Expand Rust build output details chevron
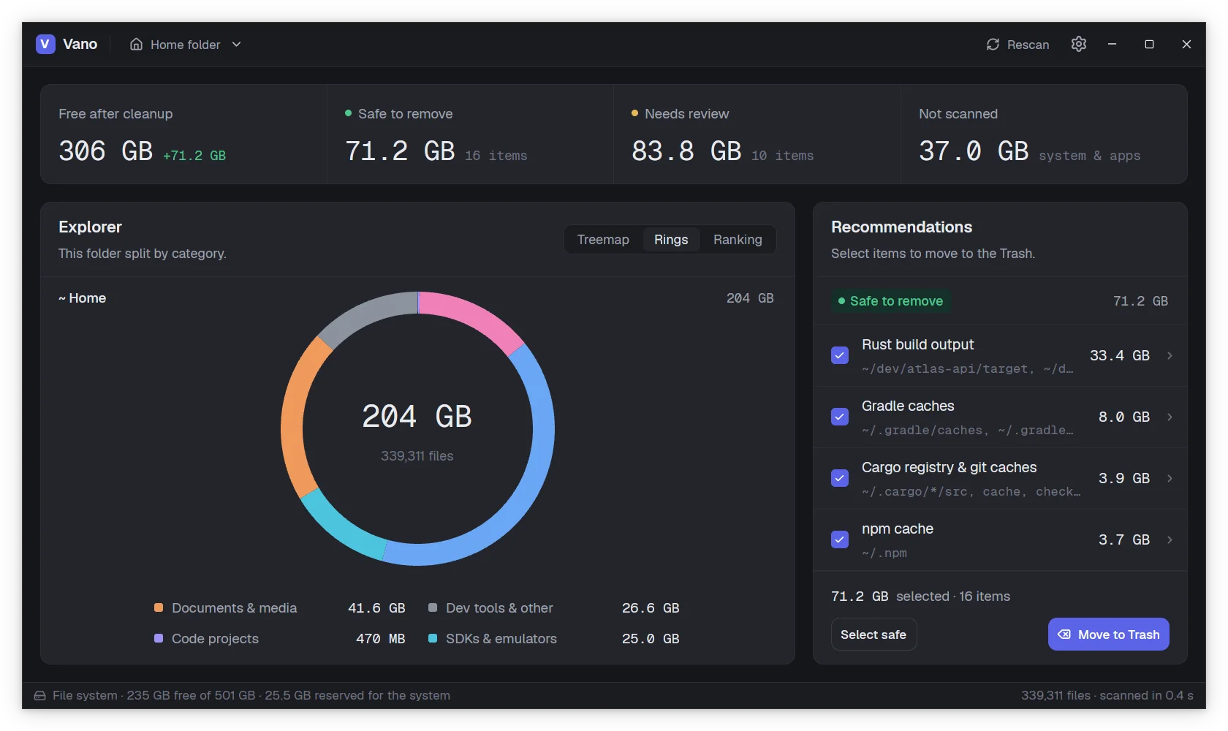 point(1170,355)
